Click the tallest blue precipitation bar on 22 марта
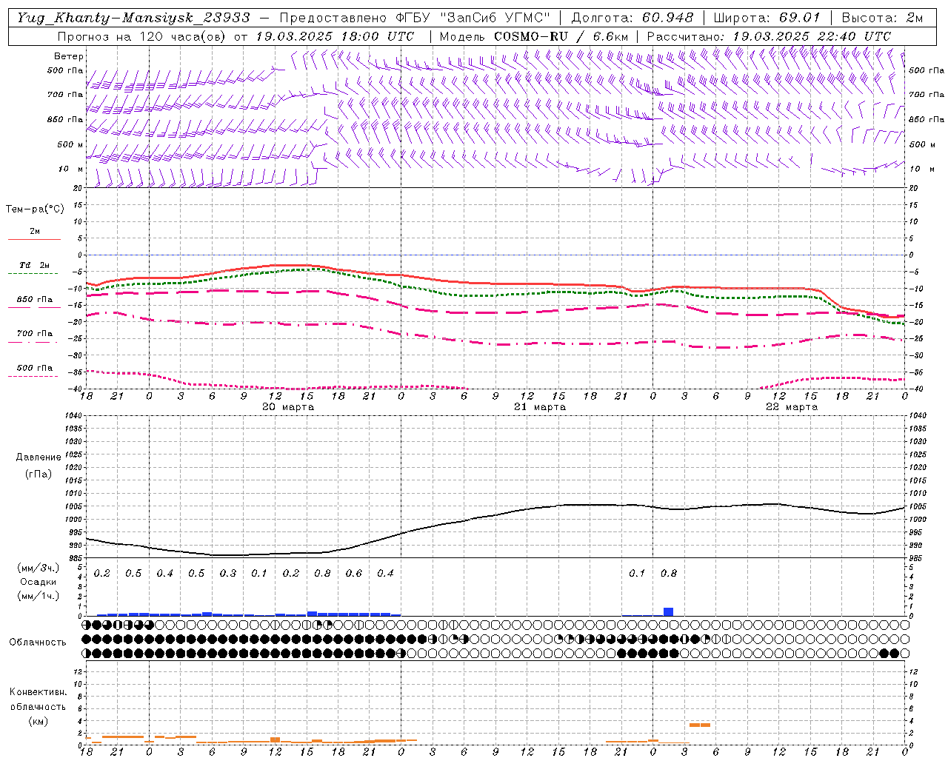Viewport: 948px width, 758px height. coord(668,611)
